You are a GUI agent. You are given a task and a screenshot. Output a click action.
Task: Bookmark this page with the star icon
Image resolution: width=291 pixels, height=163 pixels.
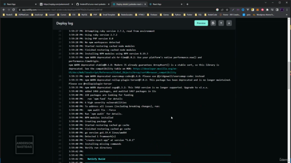click(x=227, y=10)
